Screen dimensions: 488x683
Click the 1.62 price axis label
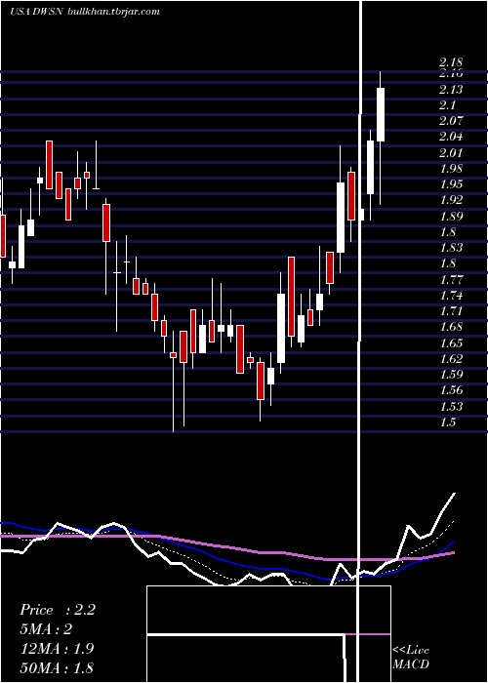pos(451,359)
